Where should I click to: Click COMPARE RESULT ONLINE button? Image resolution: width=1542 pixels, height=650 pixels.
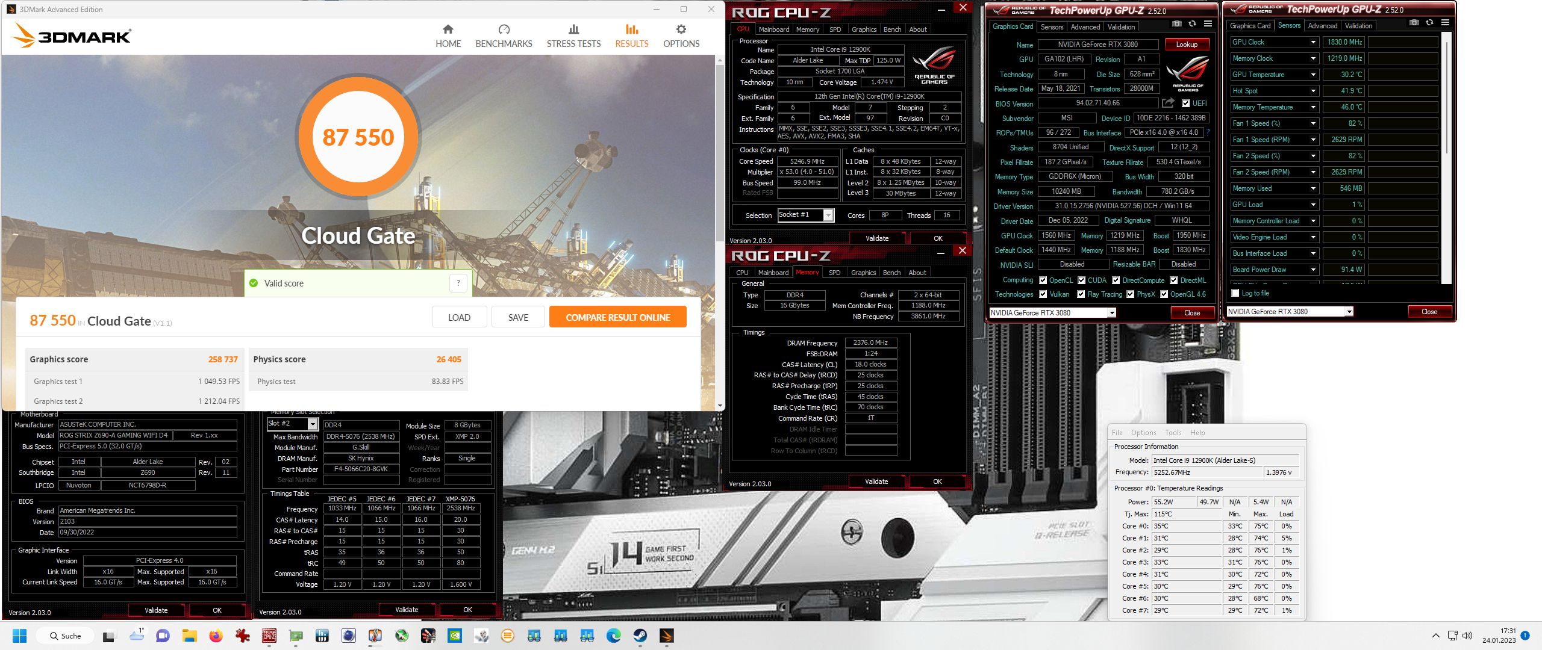[617, 317]
